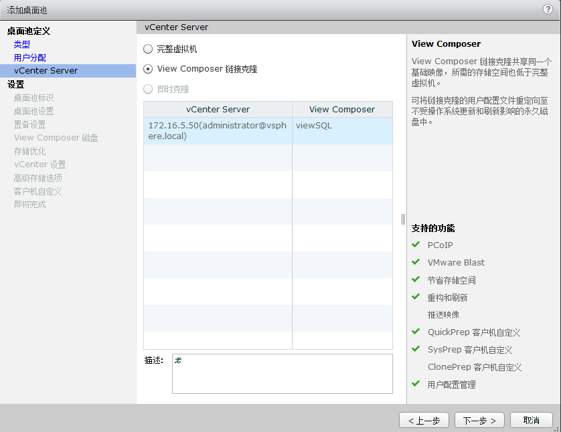Click the 重构和刷新 checkmark icon
The width and height of the screenshot is (561, 432).
pyautogui.click(x=416, y=297)
